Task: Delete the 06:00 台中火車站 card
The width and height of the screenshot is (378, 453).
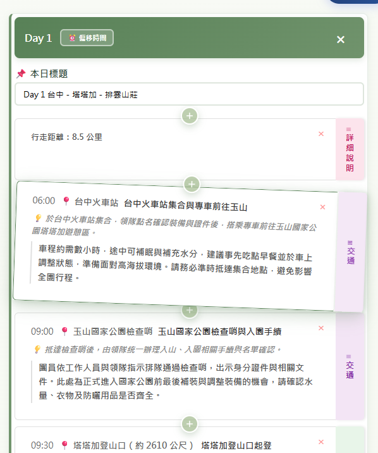Action: pyautogui.click(x=322, y=207)
